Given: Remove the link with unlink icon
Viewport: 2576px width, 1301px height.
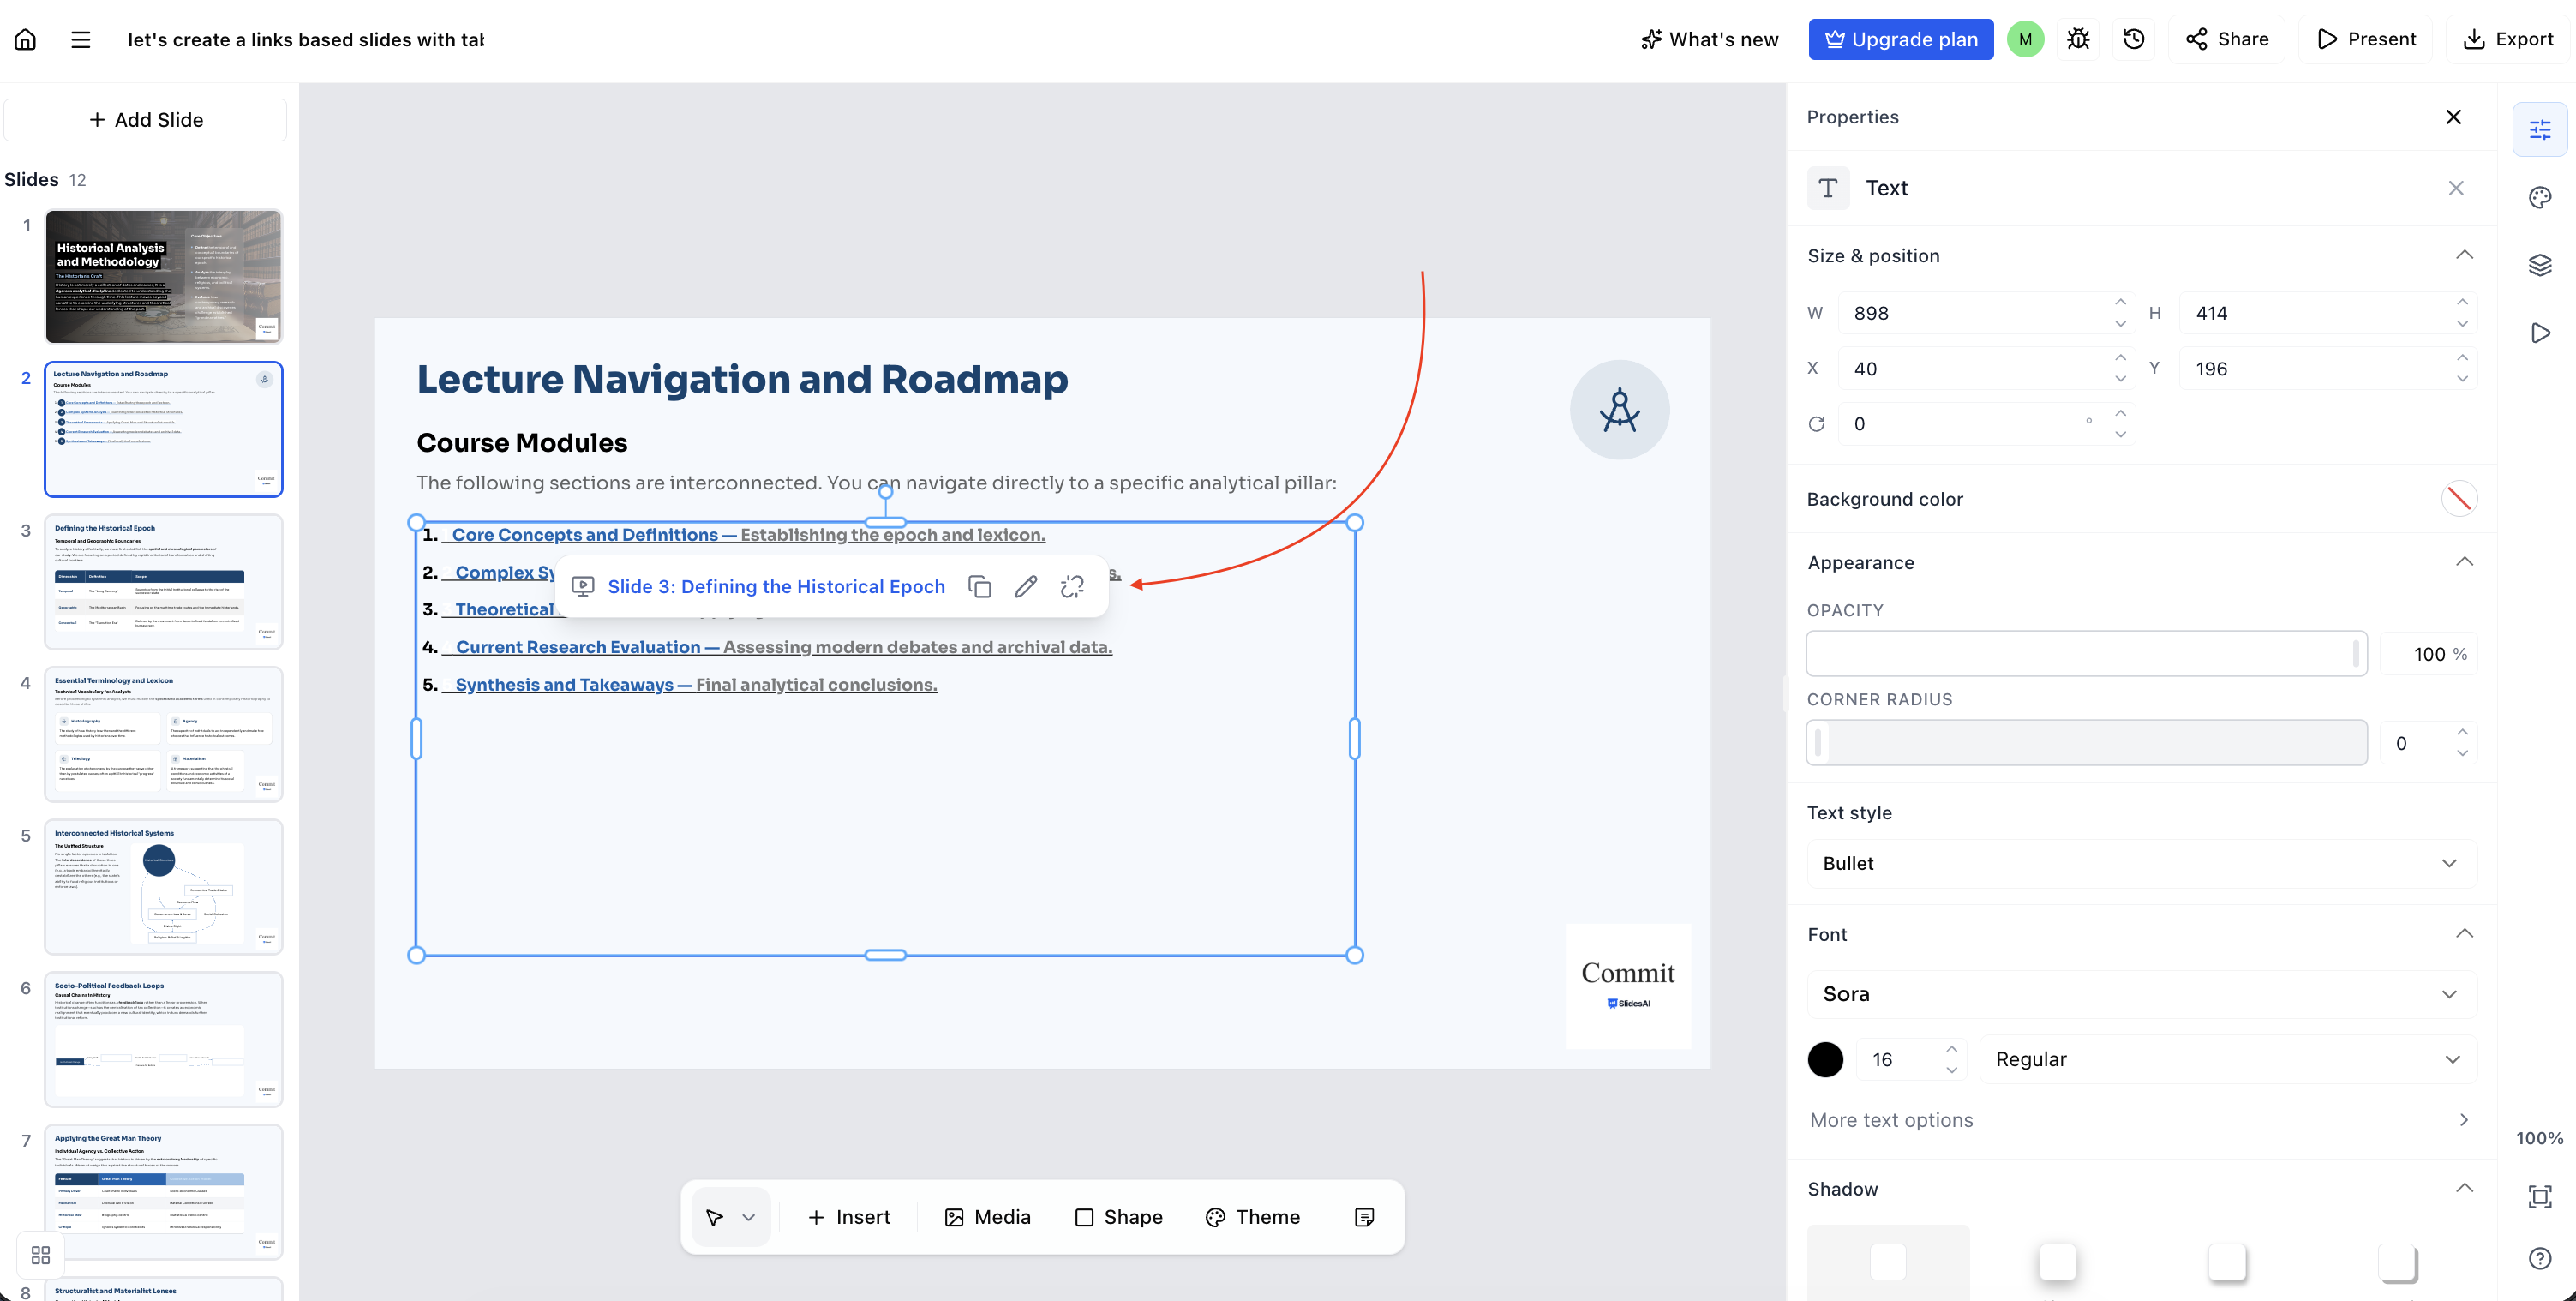Looking at the screenshot, I should [1072, 587].
